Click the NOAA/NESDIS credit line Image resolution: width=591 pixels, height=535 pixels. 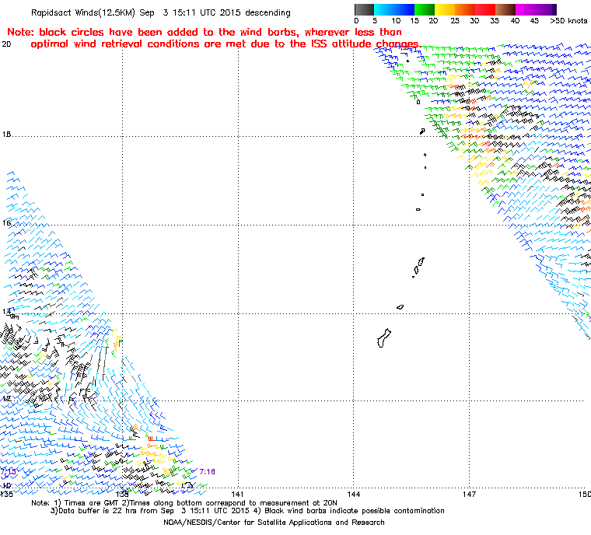pos(274,523)
